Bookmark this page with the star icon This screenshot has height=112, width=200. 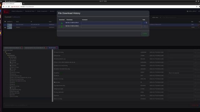tap(197, 7)
